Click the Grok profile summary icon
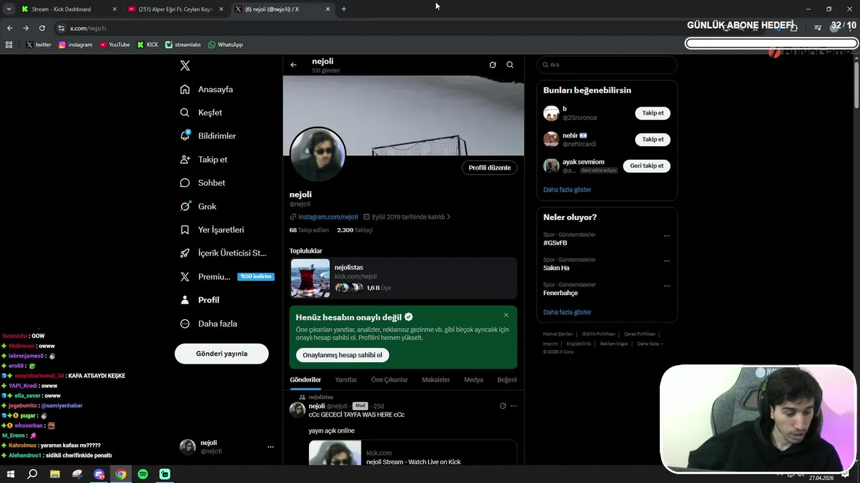Image resolution: width=860 pixels, height=483 pixels. pyautogui.click(x=492, y=65)
